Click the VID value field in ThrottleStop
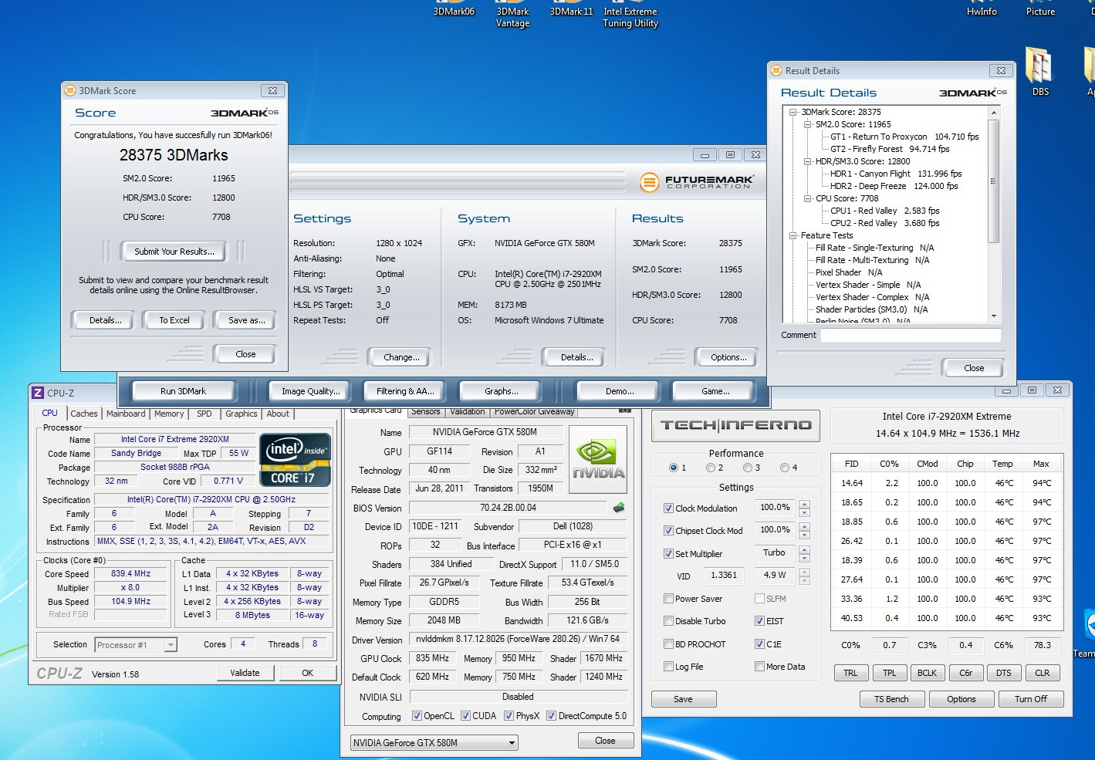 (x=724, y=575)
